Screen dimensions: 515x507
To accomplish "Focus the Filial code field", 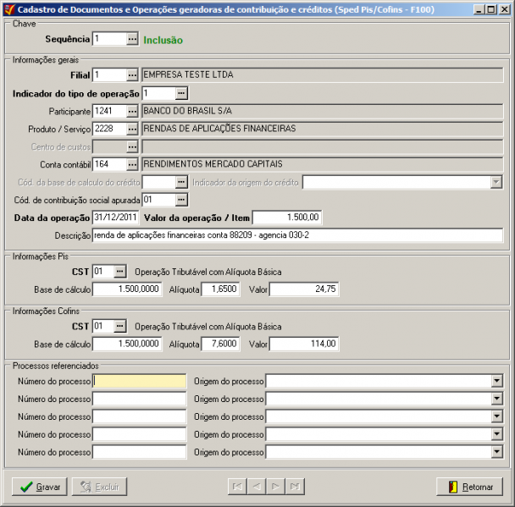I will tap(110, 75).
